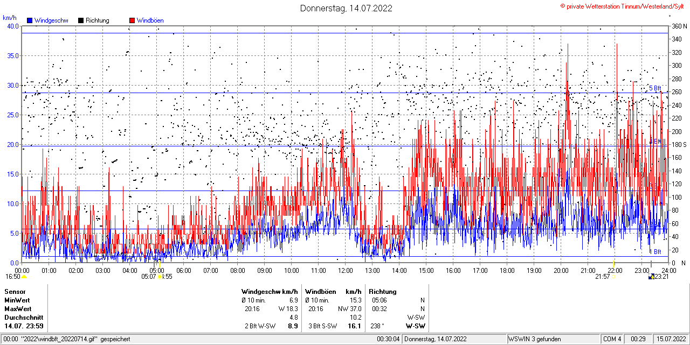Click the minimum gust value 15.3
Image resolution: width=690 pixels, height=345 pixels.
click(x=356, y=300)
